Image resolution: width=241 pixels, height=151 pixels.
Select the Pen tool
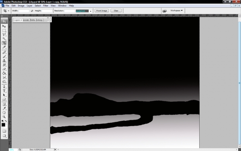pyautogui.click(x=4, y=87)
